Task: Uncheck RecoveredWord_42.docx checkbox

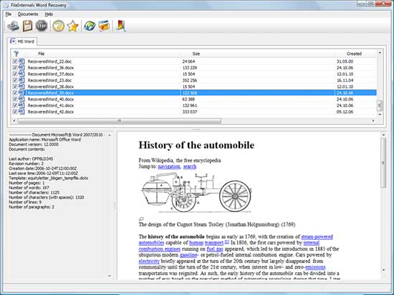Action: (15, 111)
